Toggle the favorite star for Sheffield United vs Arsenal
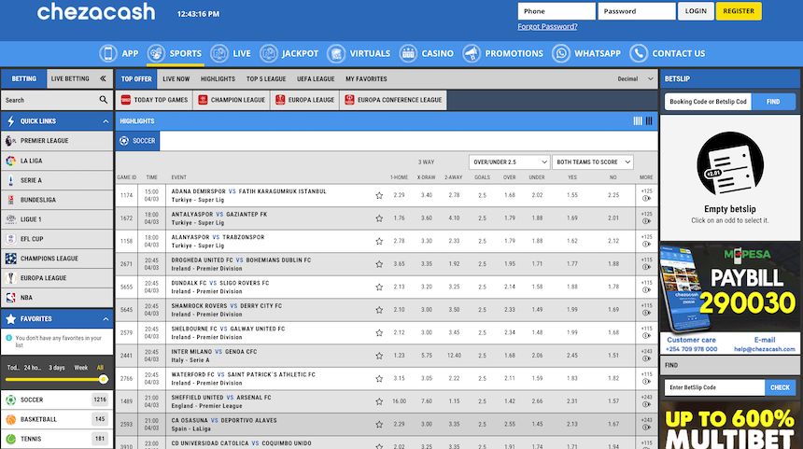 coord(379,401)
